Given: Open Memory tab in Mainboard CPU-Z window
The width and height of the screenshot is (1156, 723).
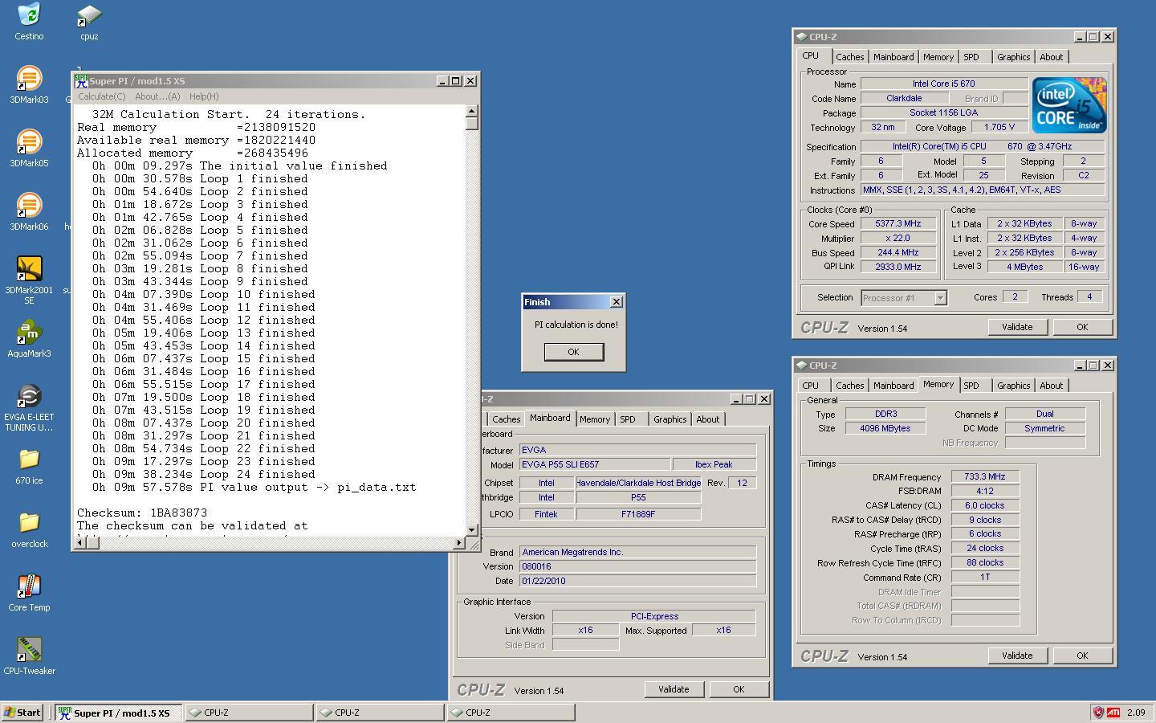Looking at the screenshot, I should pyautogui.click(x=595, y=419).
